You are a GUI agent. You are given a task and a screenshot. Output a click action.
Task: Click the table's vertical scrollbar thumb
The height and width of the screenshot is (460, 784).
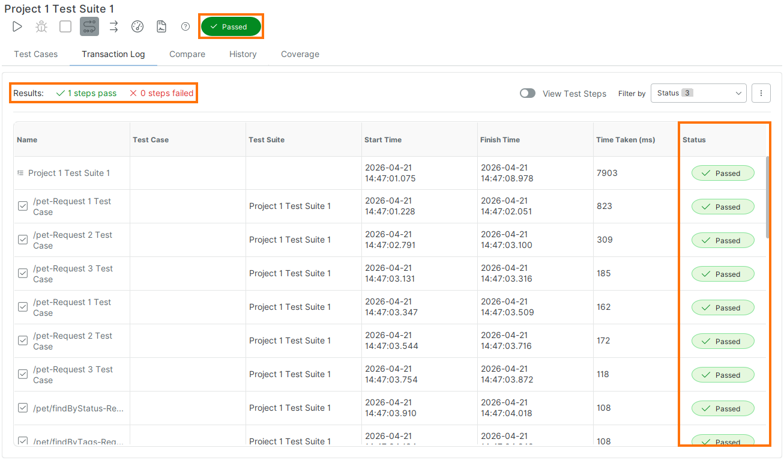(768, 197)
